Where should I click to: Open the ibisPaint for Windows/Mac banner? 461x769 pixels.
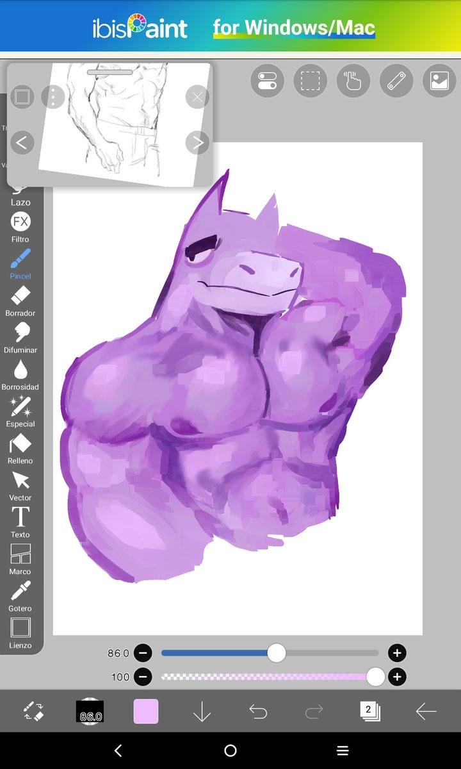tap(230, 26)
